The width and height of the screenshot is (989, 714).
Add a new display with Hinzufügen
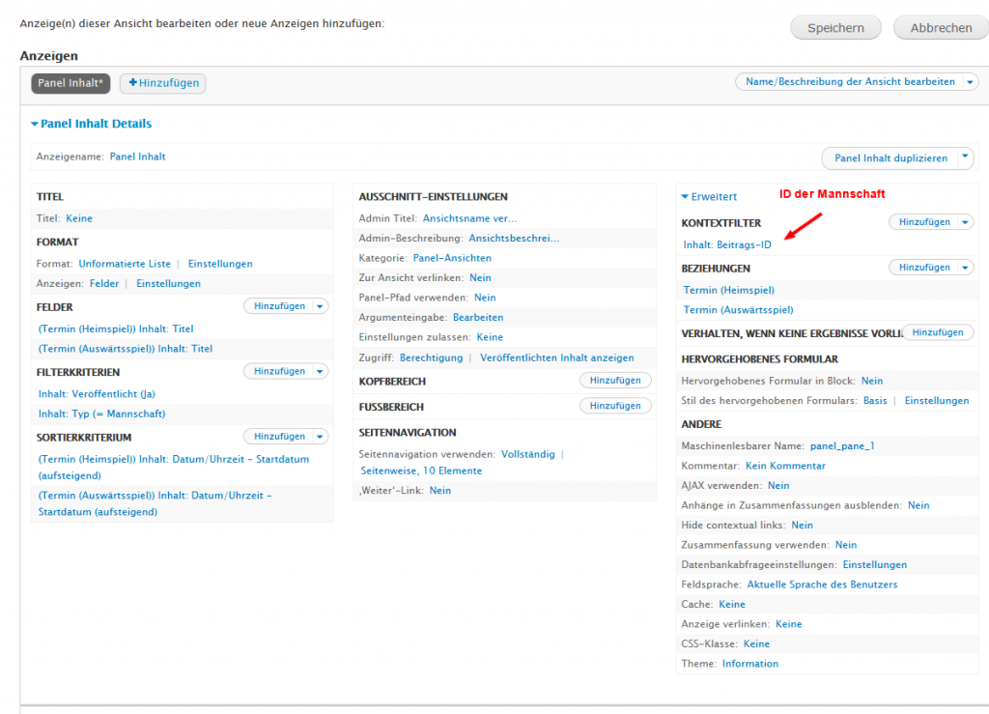pyautogui.click(x=163, y=83)
